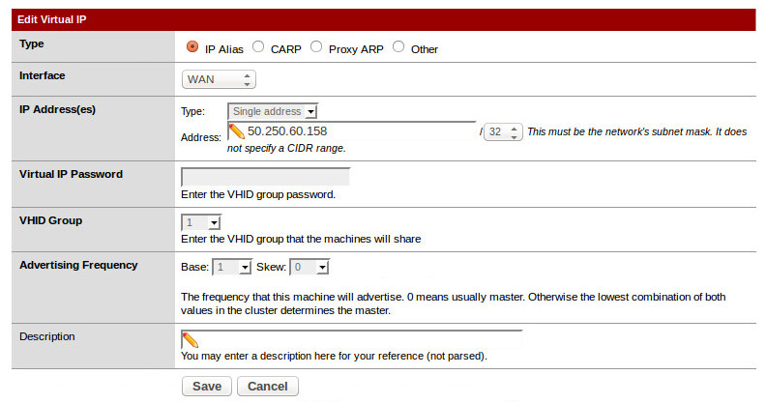Click the Interface row label

click(42, 75)
